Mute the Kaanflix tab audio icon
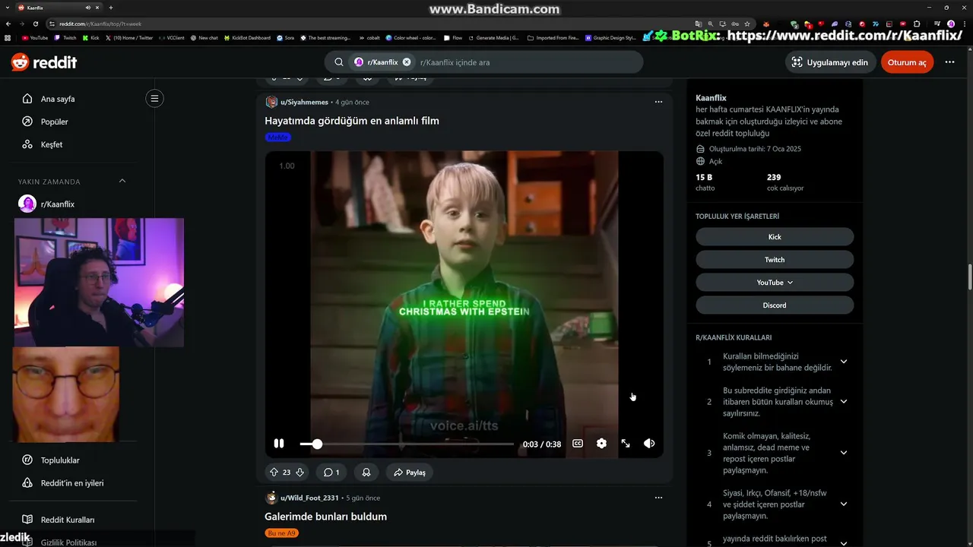973x547 pixels. [x=88, y=8]
